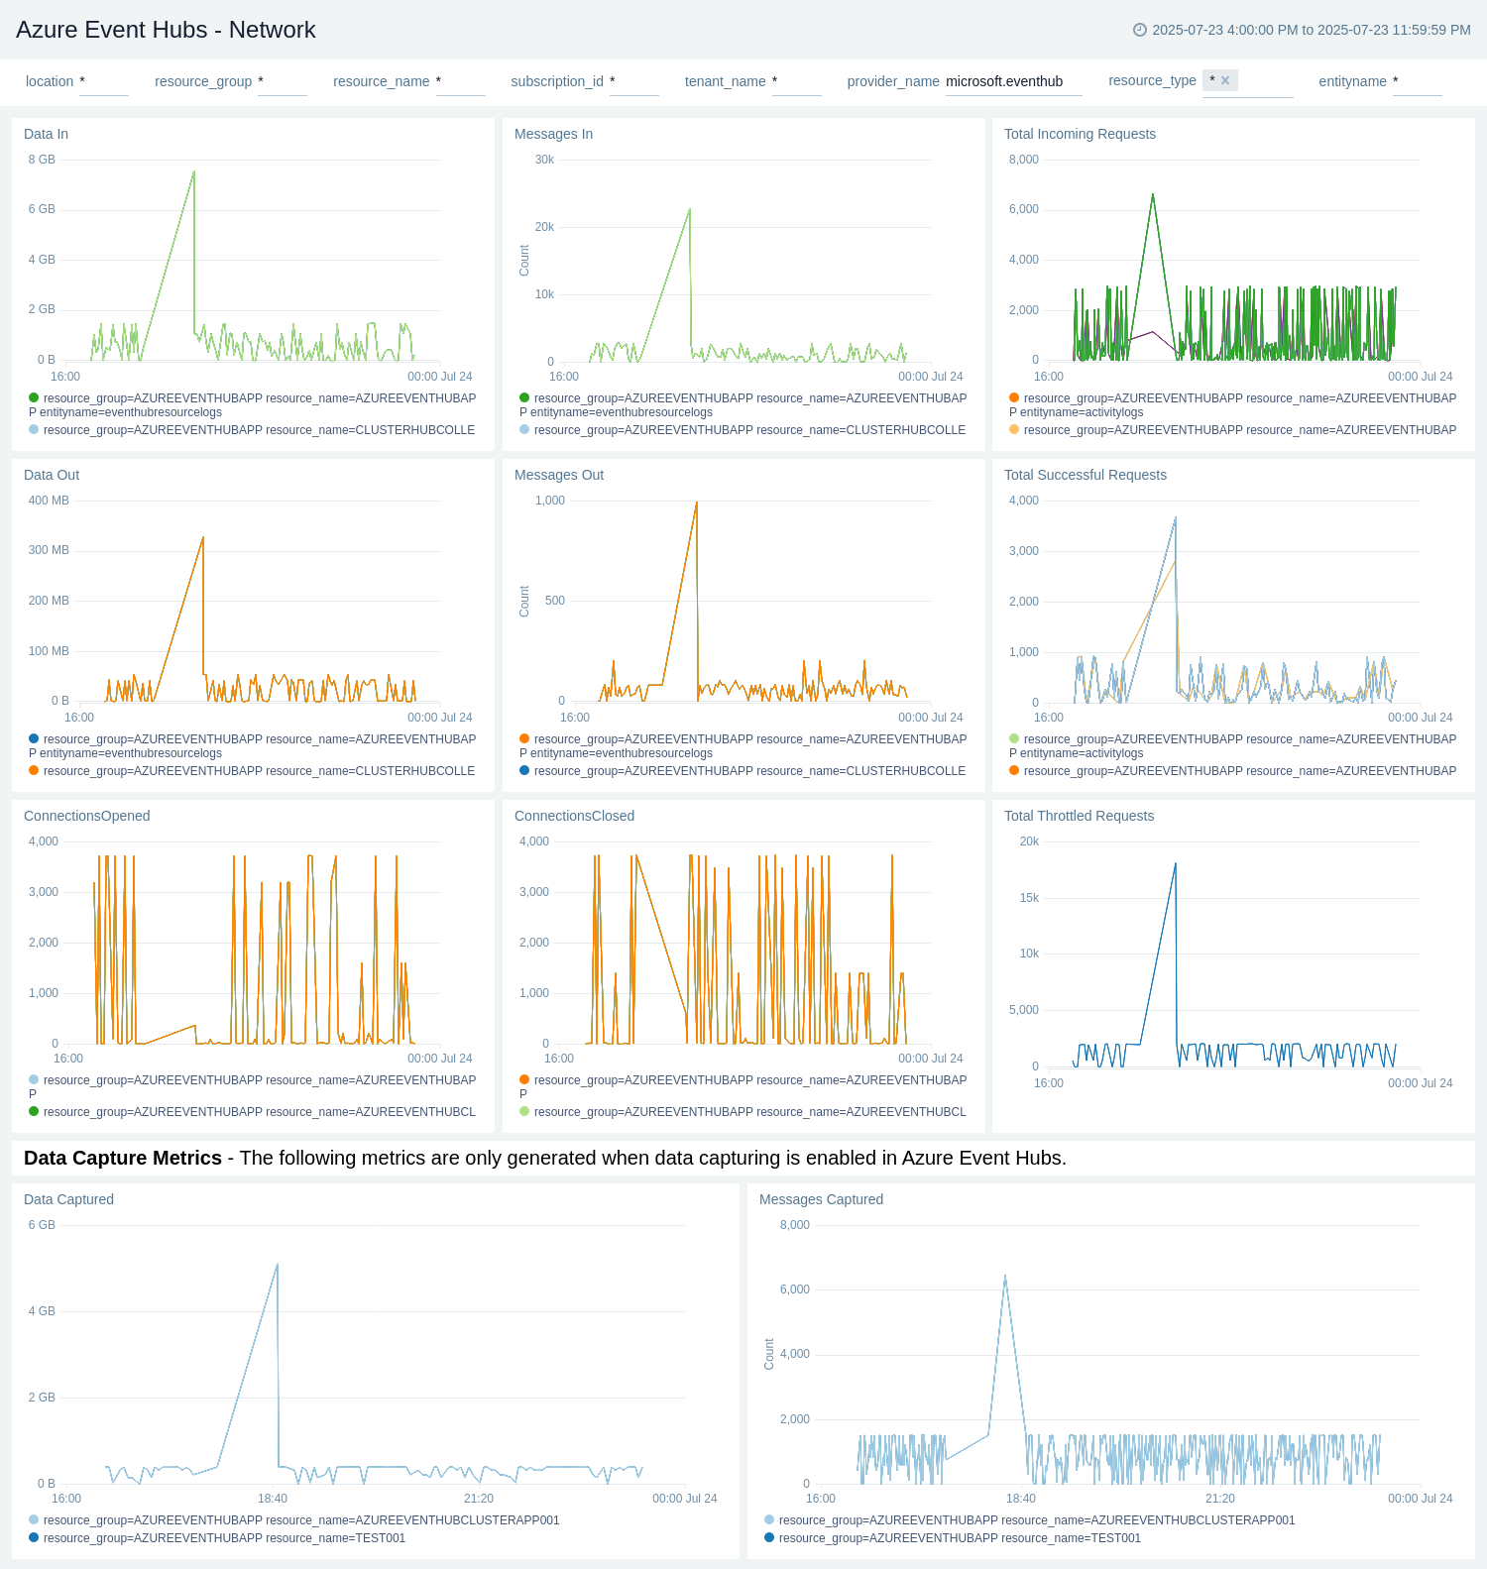Viewport: 1487px width, 1569px height.
Task: Toggle the orange activitylogs series in Total Incoming Requests
Action: 1233,405
